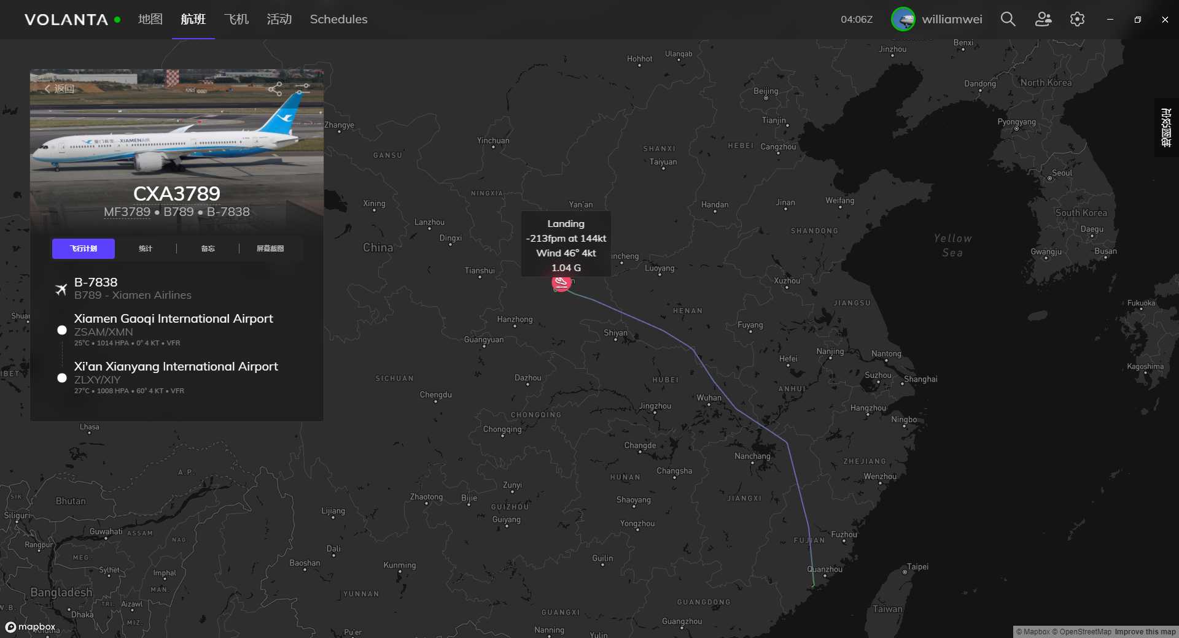Open the Mapbox attribution link

pyautogui.click(x=1033, y=632)
